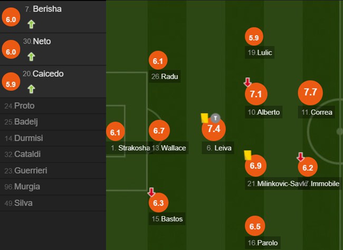343x250 pixels.
Task: Click the green sub-on arrow under Neto
Action: point(31,57)
